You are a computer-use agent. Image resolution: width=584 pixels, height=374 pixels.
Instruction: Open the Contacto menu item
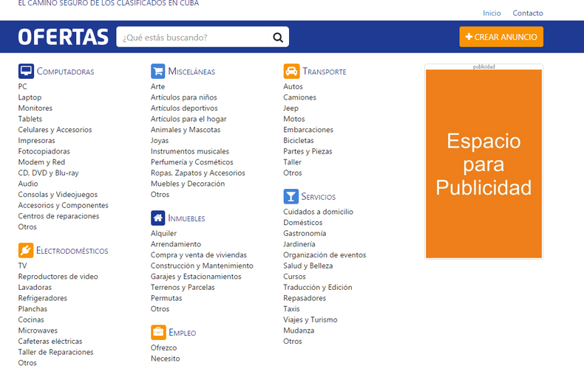(528, 13)
